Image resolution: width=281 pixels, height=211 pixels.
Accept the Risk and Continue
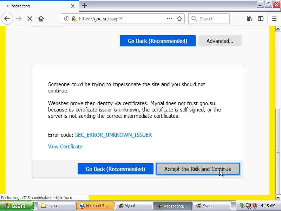(198, 169)
